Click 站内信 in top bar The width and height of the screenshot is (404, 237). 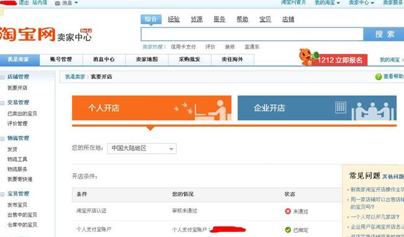click(40, 2)
